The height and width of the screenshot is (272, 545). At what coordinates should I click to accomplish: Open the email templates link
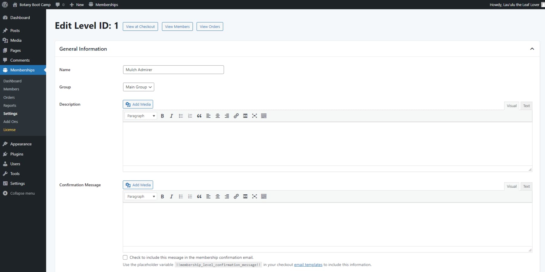point(308,264)
